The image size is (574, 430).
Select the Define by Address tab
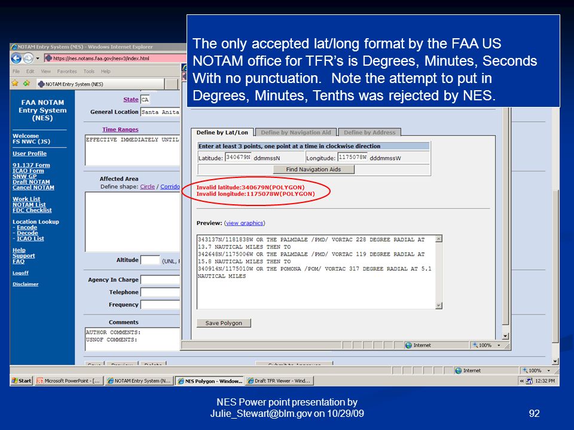[x=370, y=133]
